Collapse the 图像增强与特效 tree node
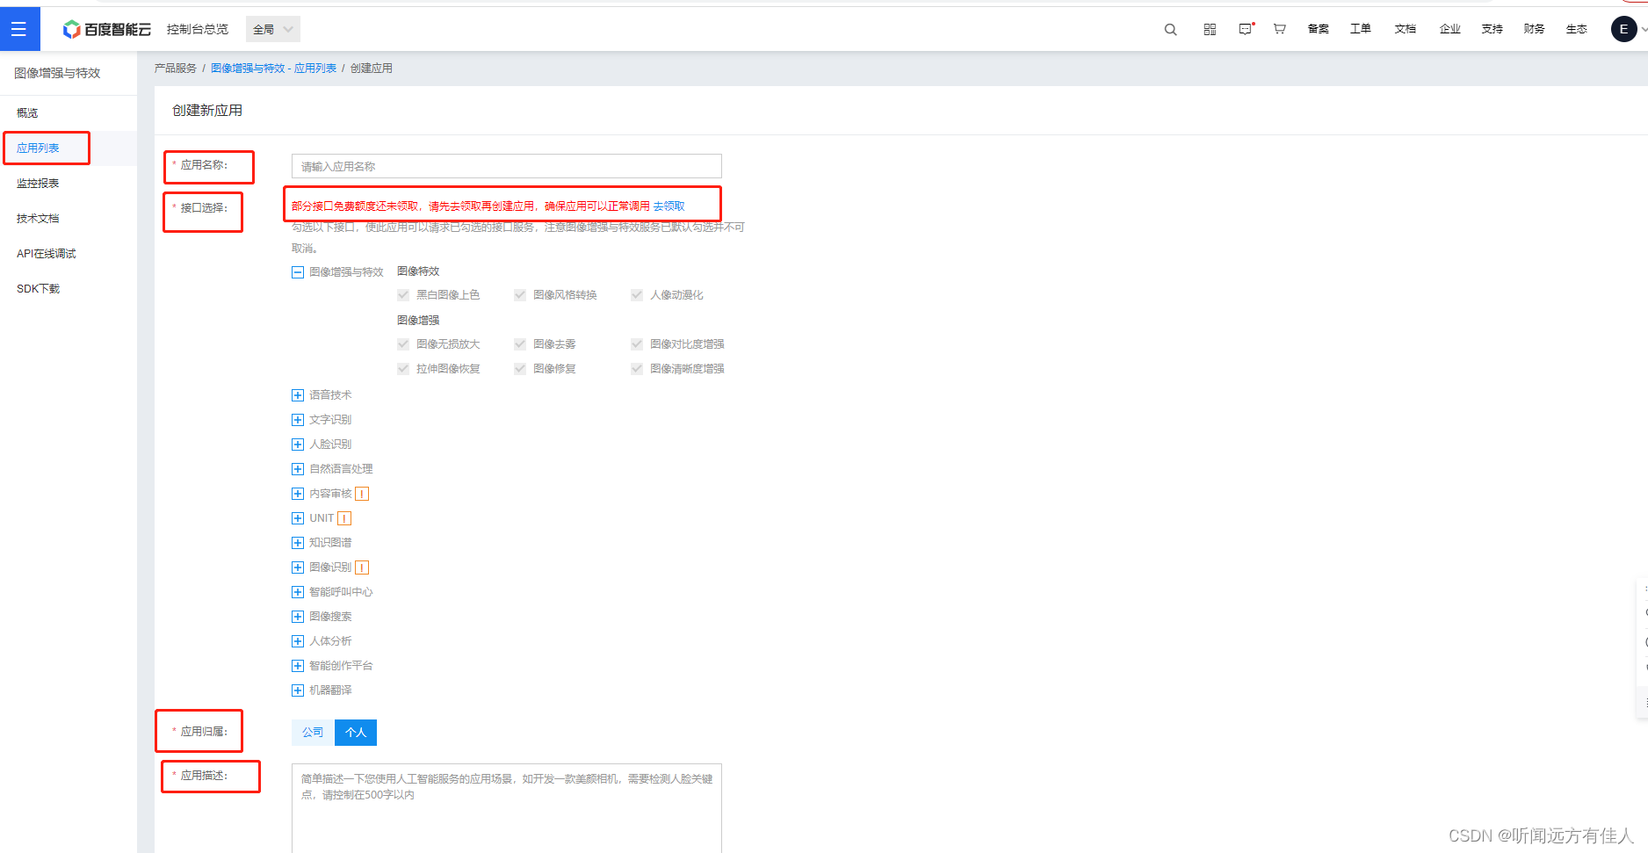 pos(298,272)
